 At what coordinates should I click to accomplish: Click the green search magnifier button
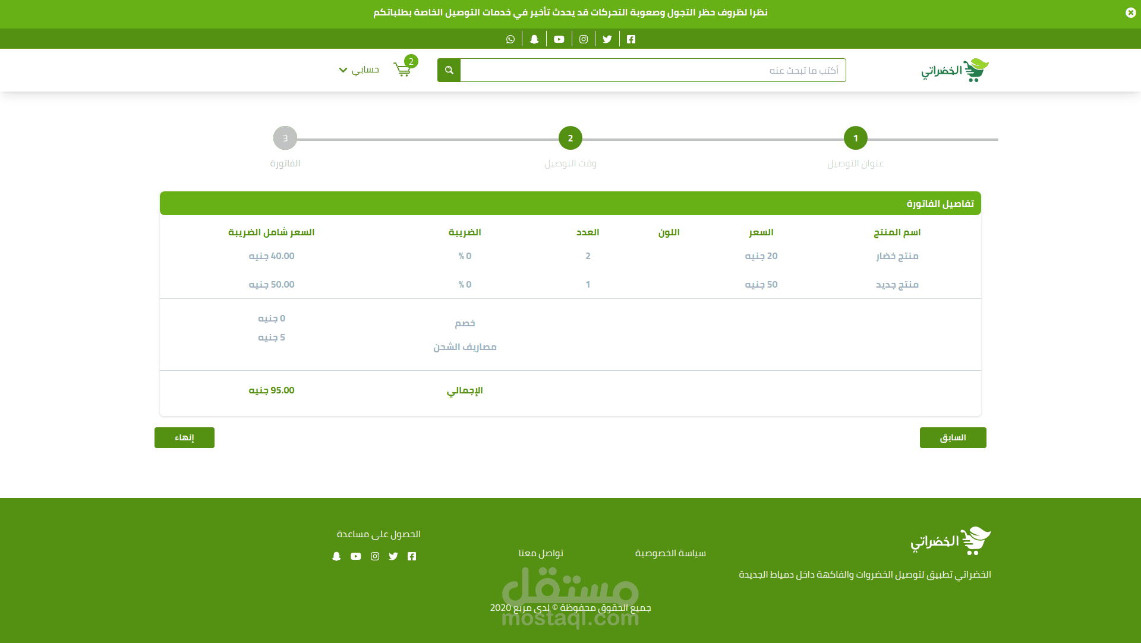pyautogui.click(x=449, y=70)
